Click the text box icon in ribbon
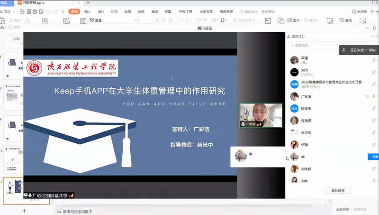Screen dimensions: 379x215 click(268, 21)
